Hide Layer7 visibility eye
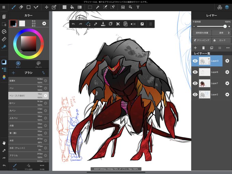This screenshot has height=174, width=232. pos(195,83)
